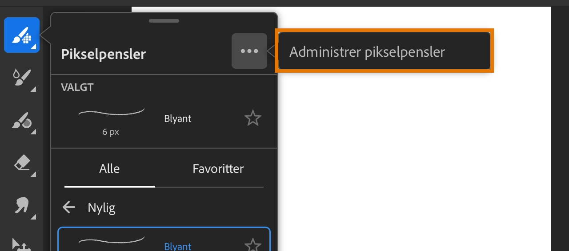Screen dimensions: 569x251
Task: Go back with the Nylig arrow
Action: [x=69, y=207]
